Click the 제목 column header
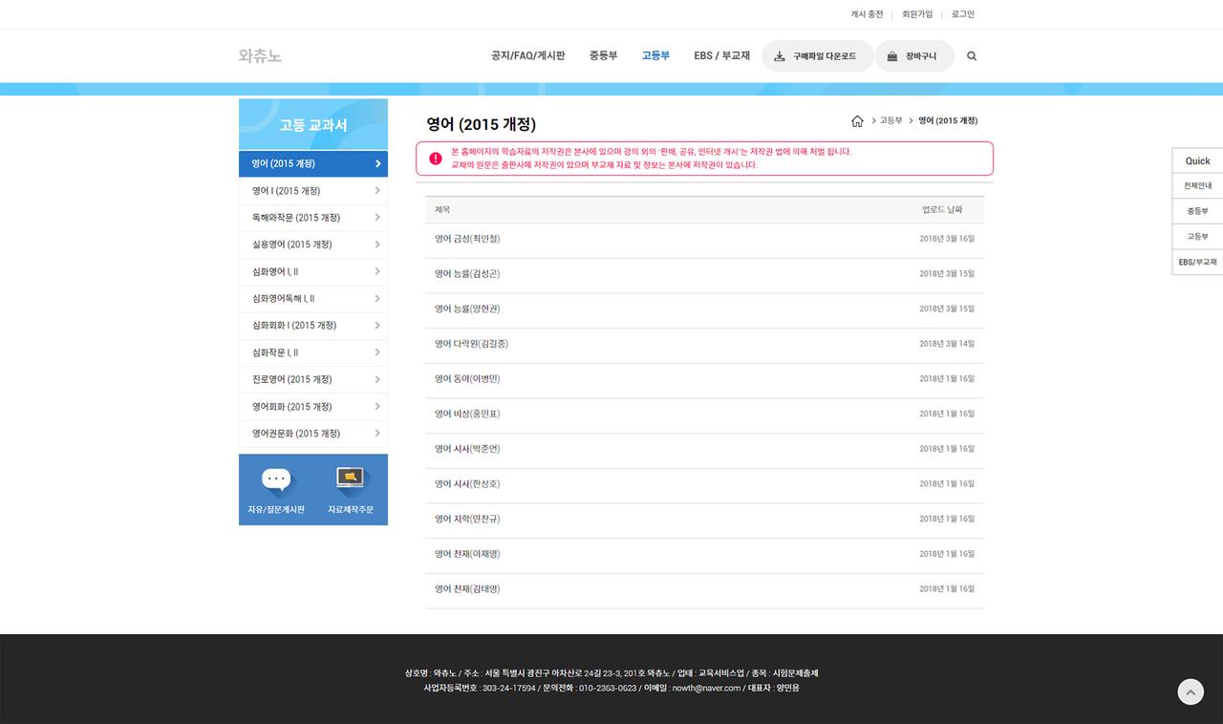 (442, 209)
